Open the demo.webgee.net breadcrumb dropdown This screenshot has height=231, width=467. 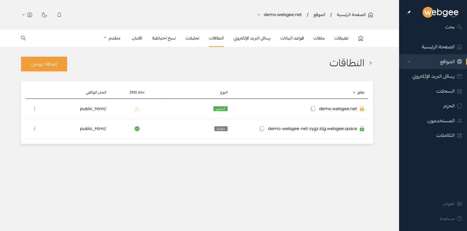(x=259, y=15)
